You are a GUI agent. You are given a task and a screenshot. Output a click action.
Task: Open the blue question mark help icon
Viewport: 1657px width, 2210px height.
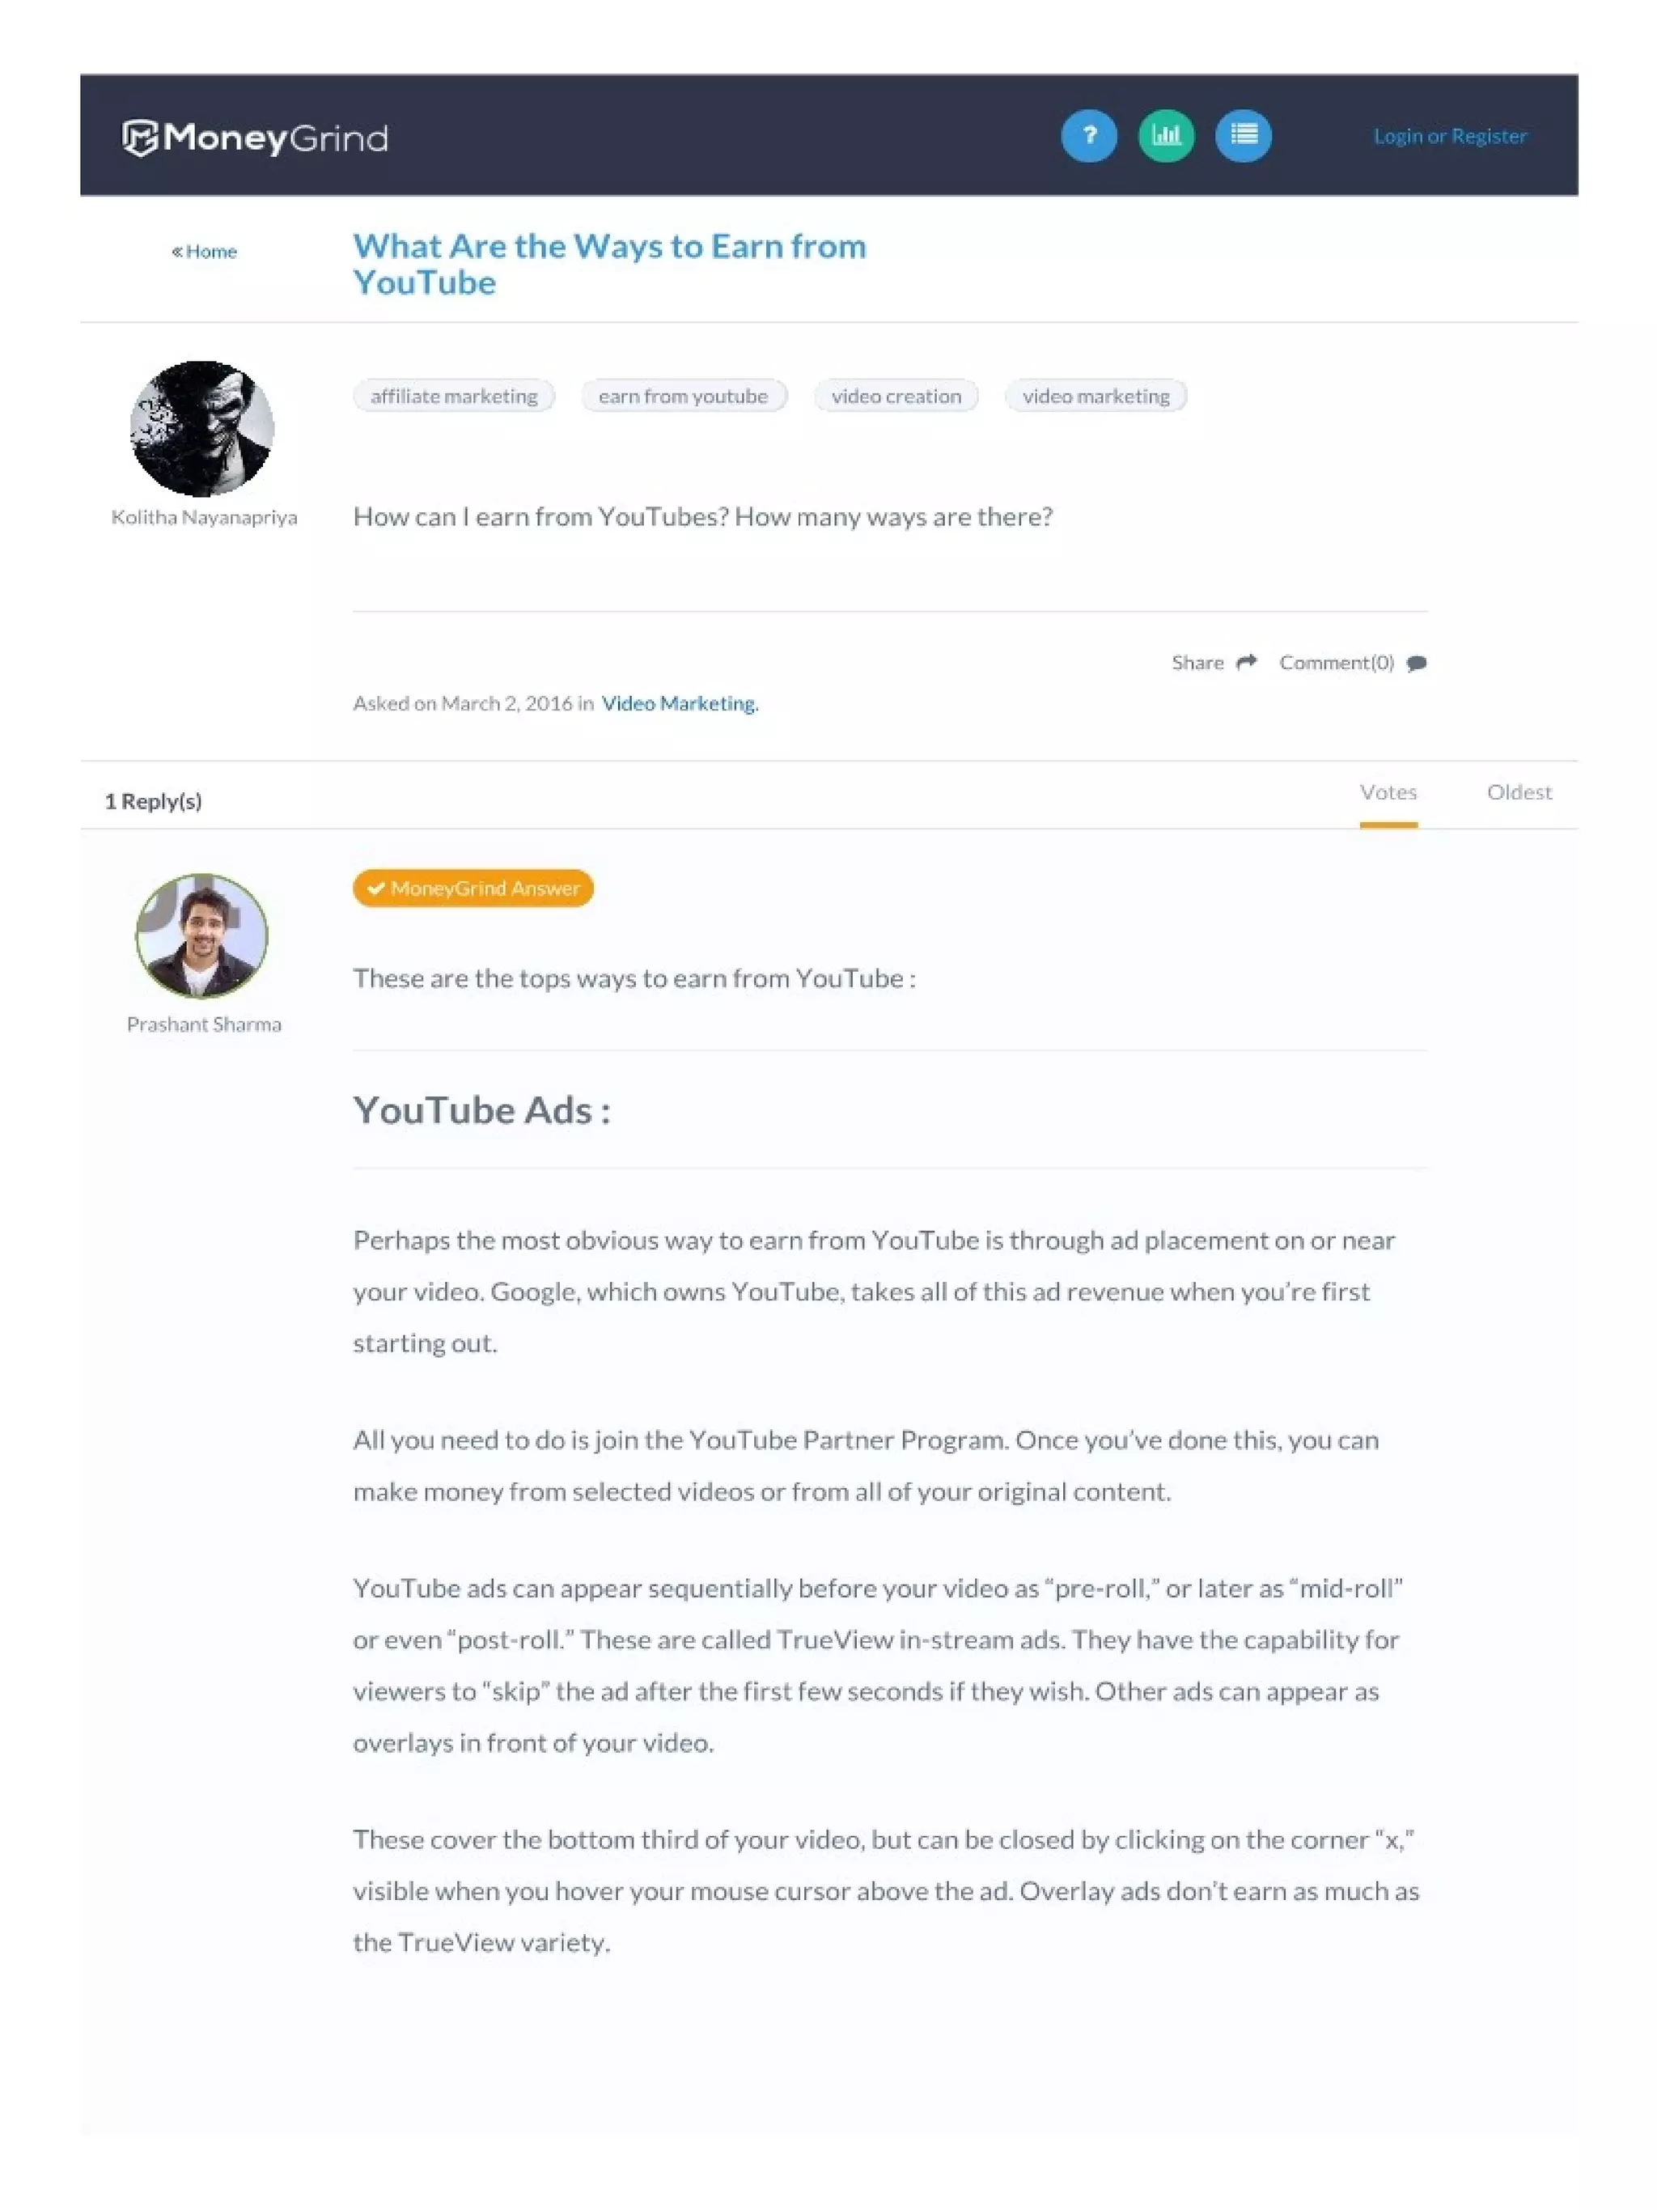coord(1089,135)
